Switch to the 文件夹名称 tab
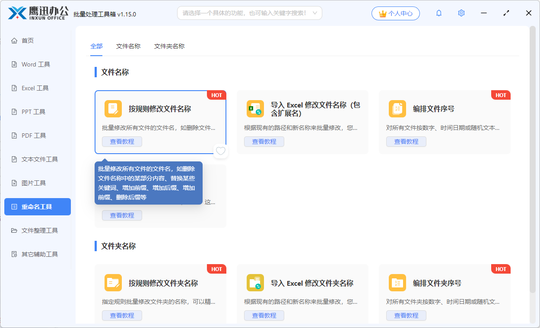This screenshot has width=540, height=328. [x=169, y=45]
